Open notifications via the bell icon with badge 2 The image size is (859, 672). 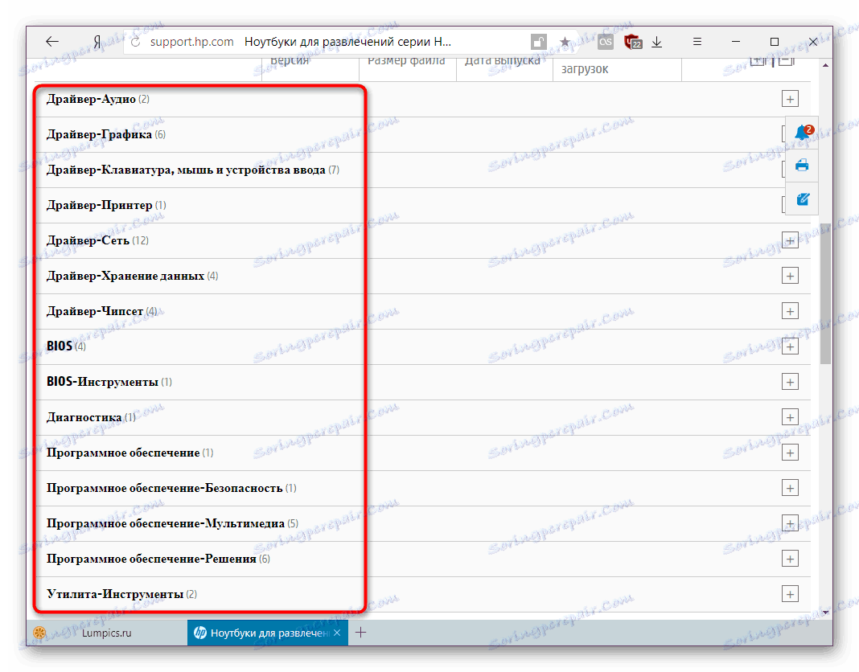[801, 132]
